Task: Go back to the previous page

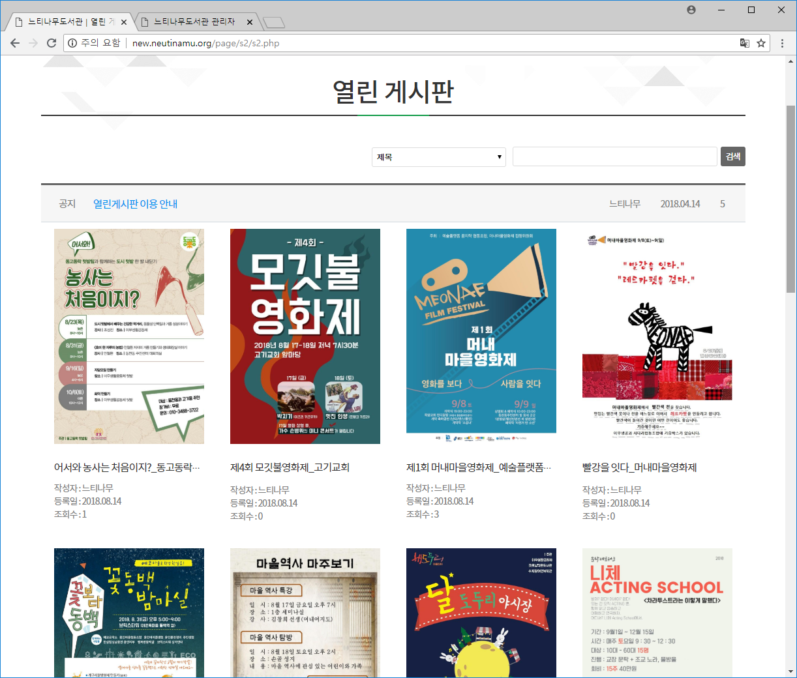Action: click(x=15, y=43)
